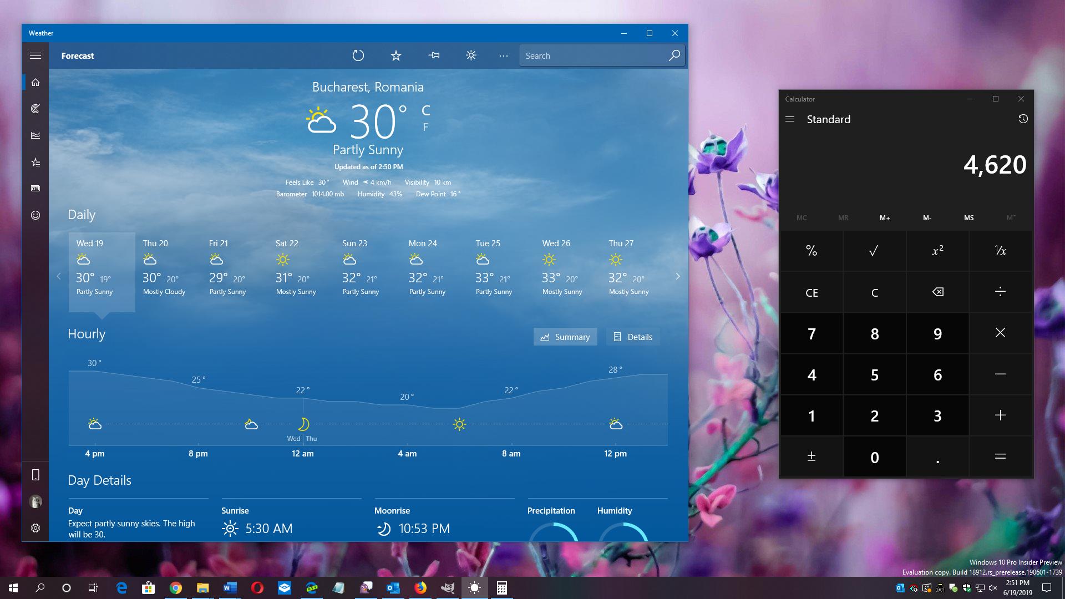Click the number 0 key in Calculator
Image resolution: width=1065 pixels, height=599 pixels.
click(x=874, y=457)
